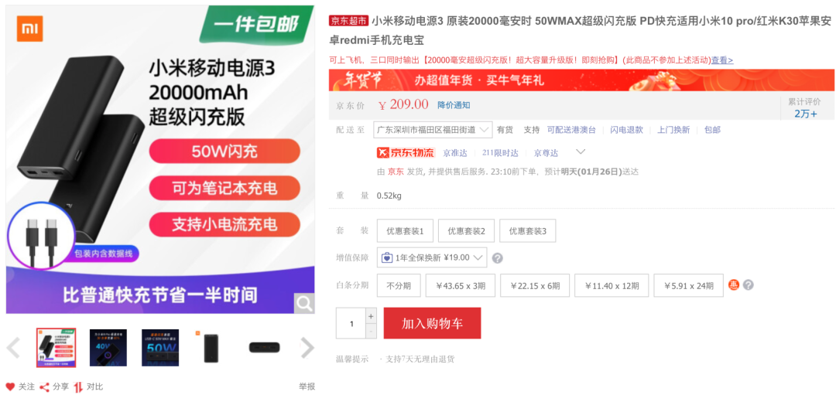Click 支持7天无理由退货 text
The width and height of the screenshot is (836, 395).
(x=420, y=359)
